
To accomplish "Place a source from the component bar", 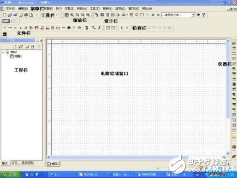I will [5, 28].
